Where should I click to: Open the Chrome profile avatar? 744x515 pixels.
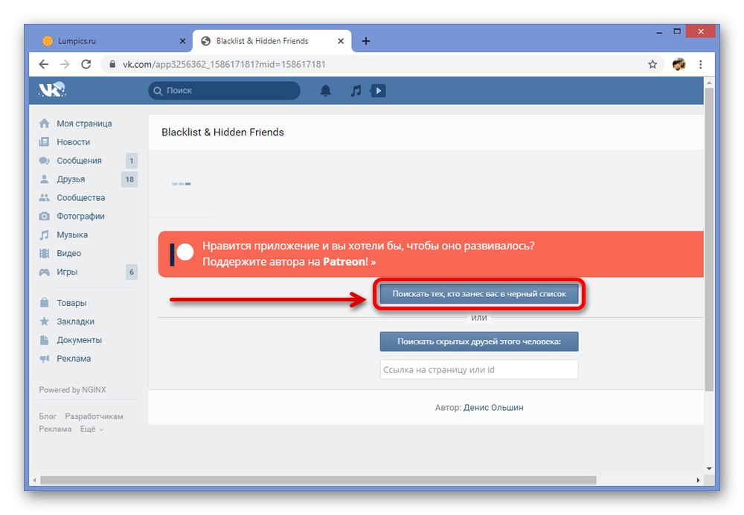click(x=679, y=65)
